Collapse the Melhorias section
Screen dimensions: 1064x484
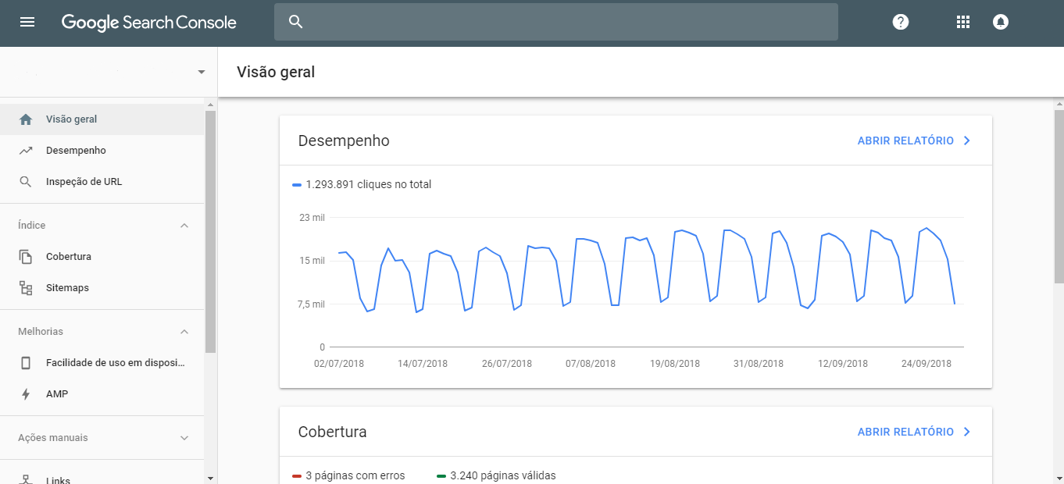[x=184, y=331]
